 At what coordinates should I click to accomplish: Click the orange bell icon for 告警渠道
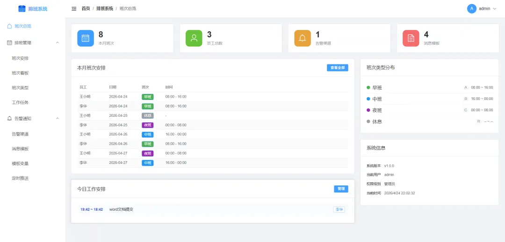(303, 38)
